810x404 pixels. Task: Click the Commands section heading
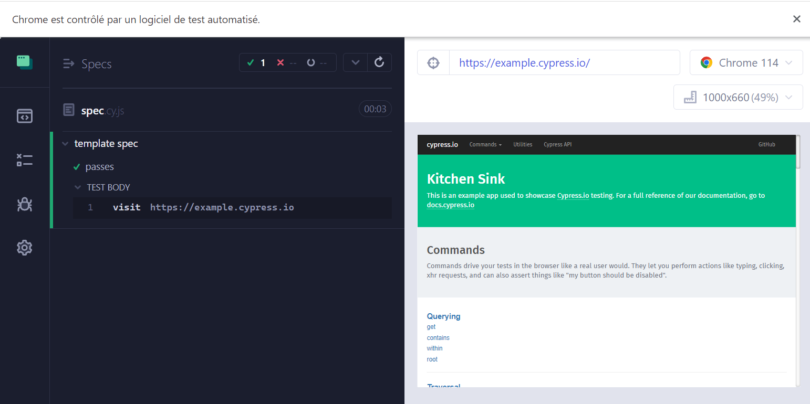455,250
